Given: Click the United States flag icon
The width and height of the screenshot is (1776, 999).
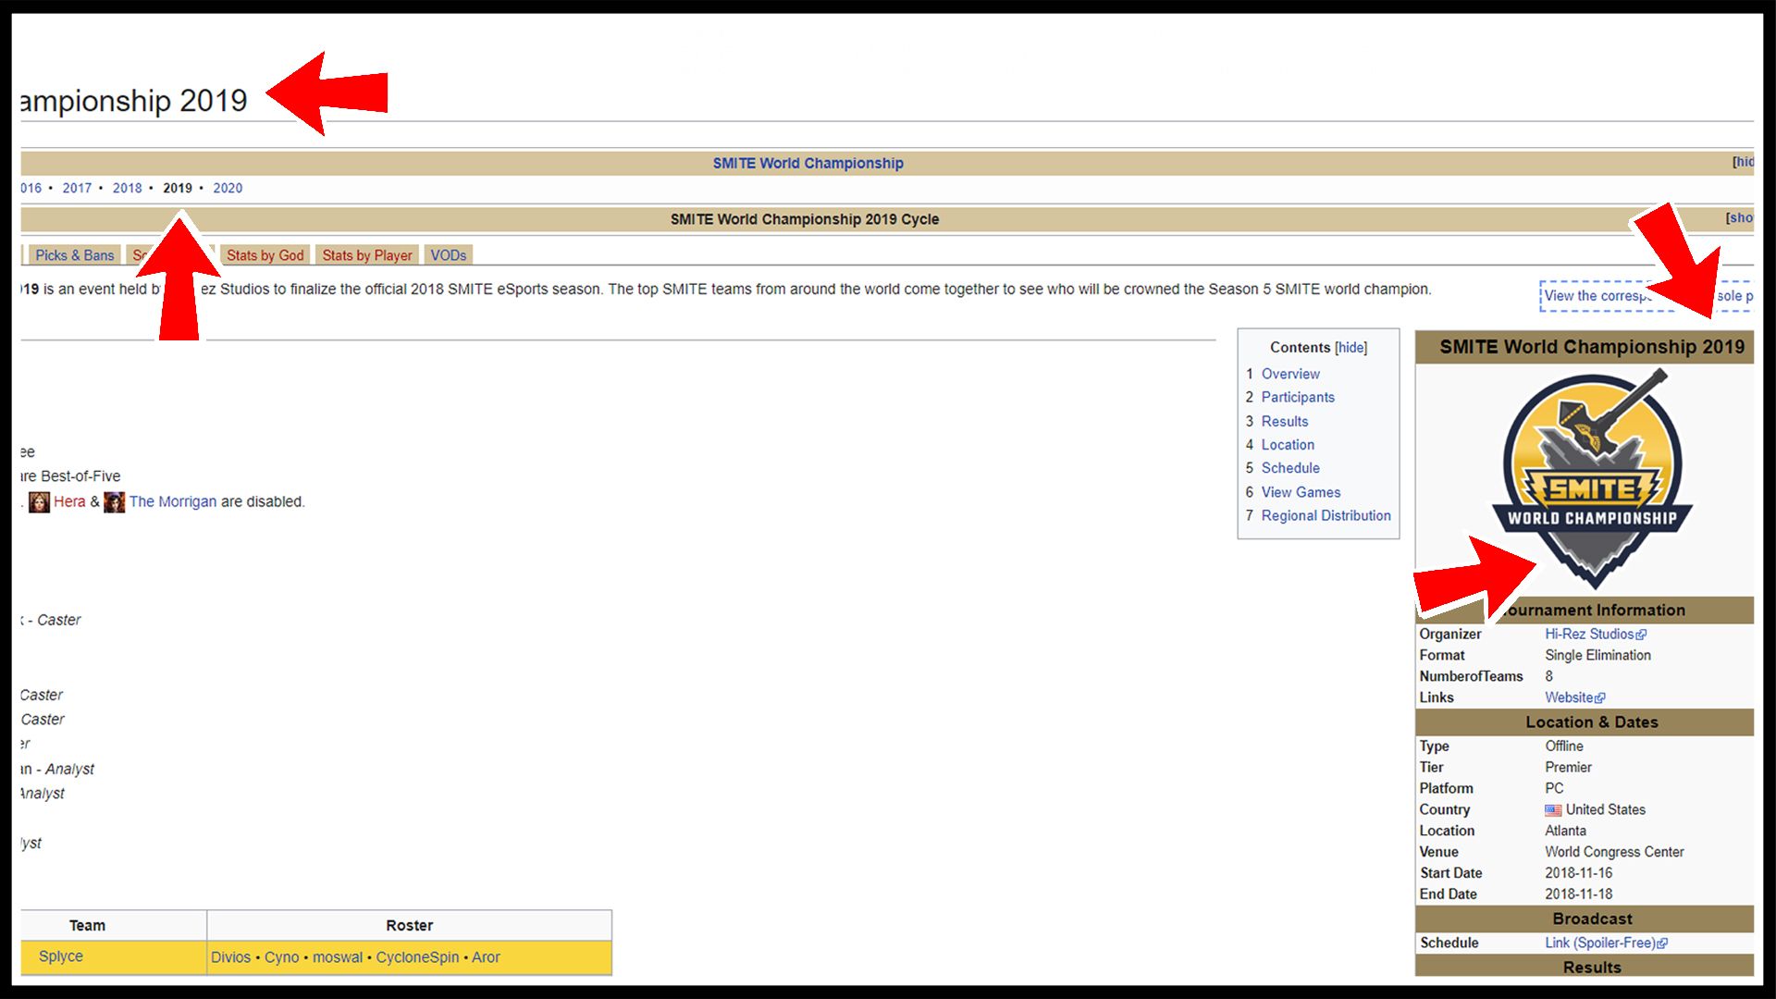Looking at the screenshot, I should click(1553, 810).
